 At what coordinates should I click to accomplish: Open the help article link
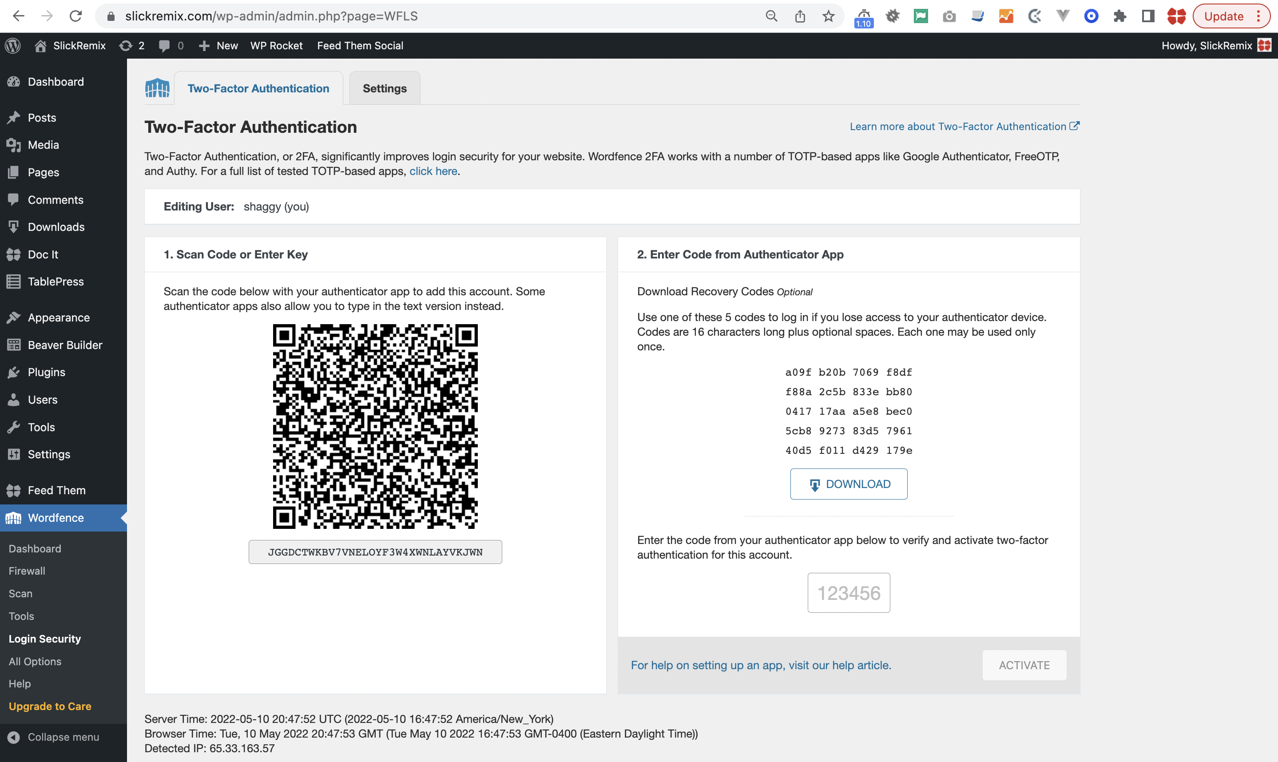(x=760, y=665)
